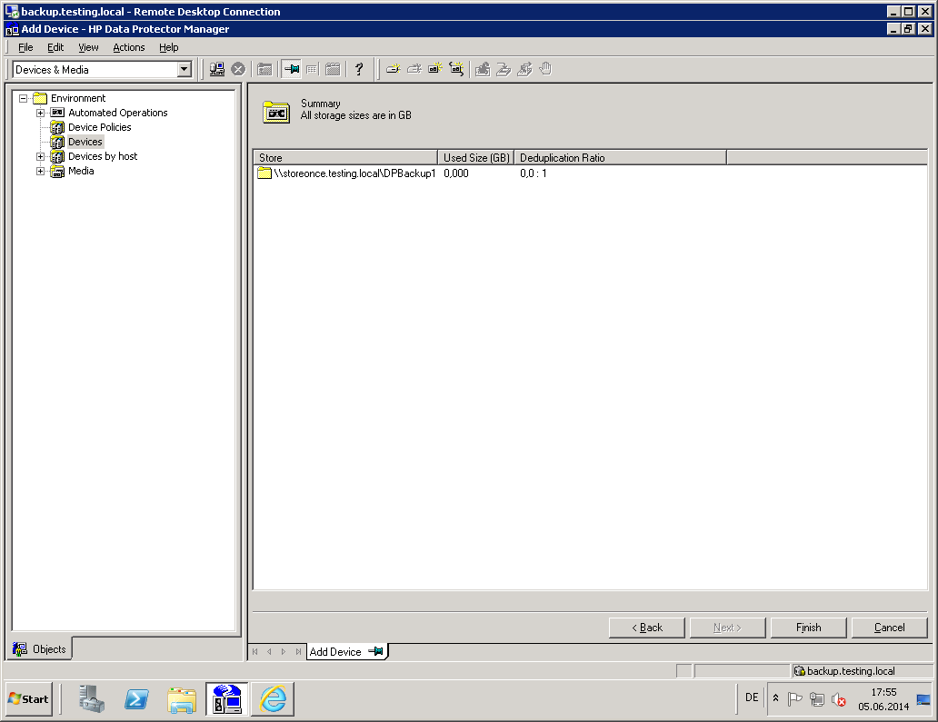The image size is (938, 722).
Task: Click backup.testing.local in the status bar
Action: pyautogui.click(x=851, y=671)
